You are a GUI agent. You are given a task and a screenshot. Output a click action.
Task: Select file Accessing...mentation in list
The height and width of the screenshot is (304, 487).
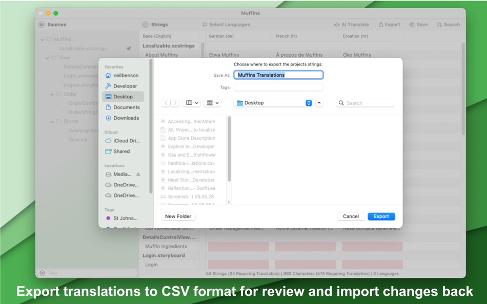click(191, 121)
